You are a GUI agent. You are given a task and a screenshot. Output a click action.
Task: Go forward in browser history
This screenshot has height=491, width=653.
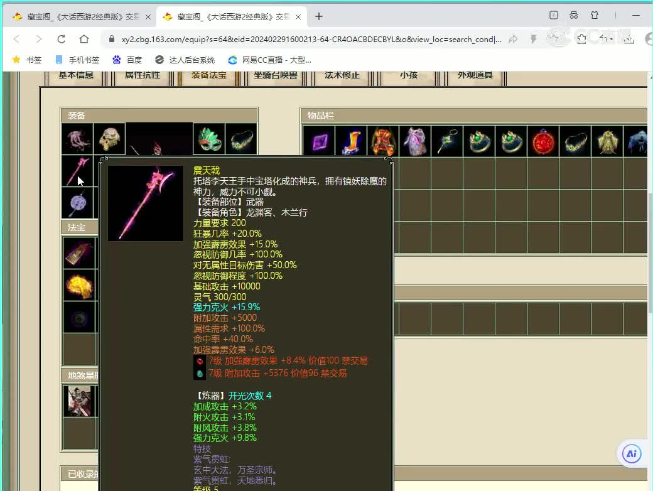pyautogui.click(x=39, y=39)
